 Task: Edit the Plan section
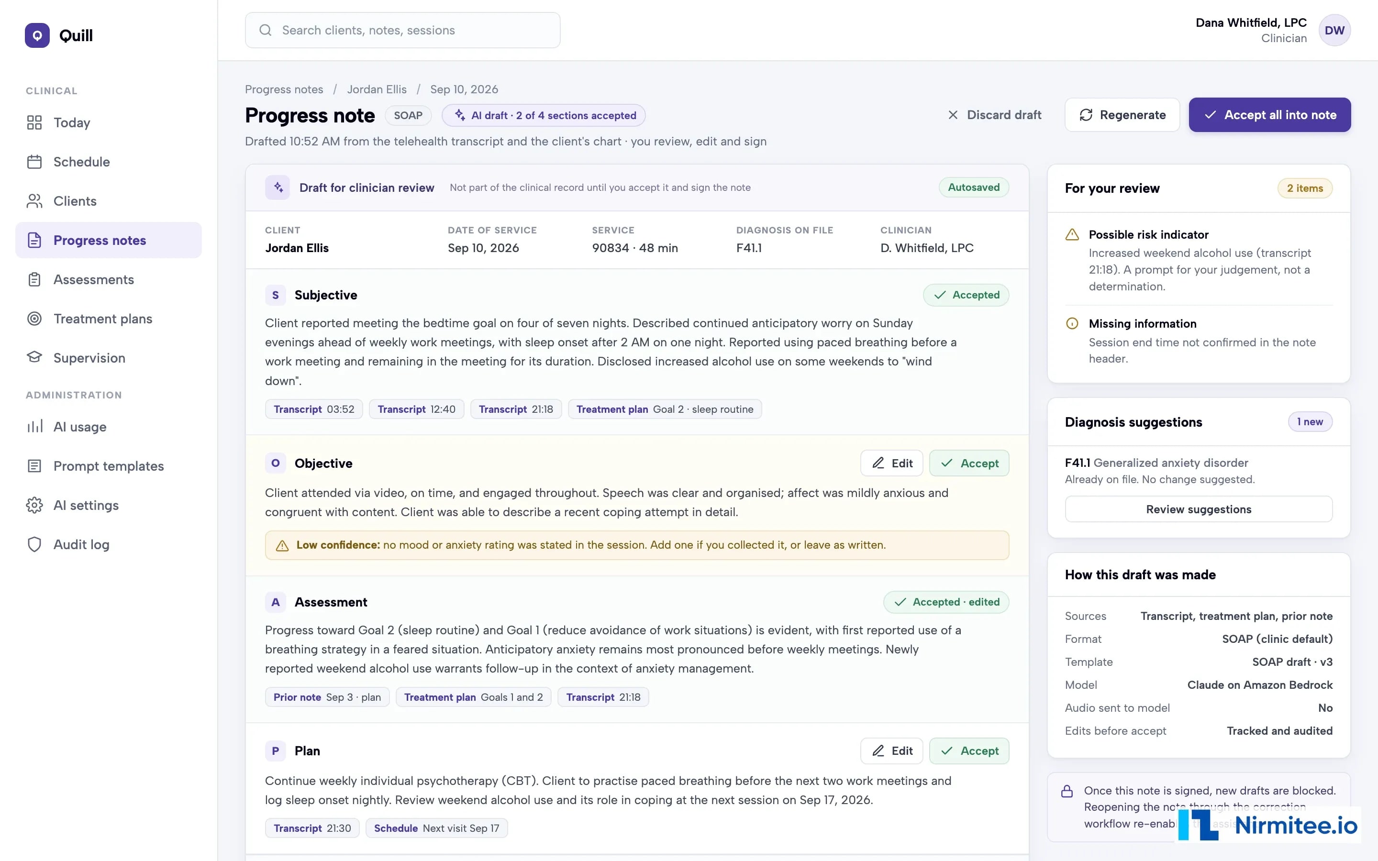point(892,751)
